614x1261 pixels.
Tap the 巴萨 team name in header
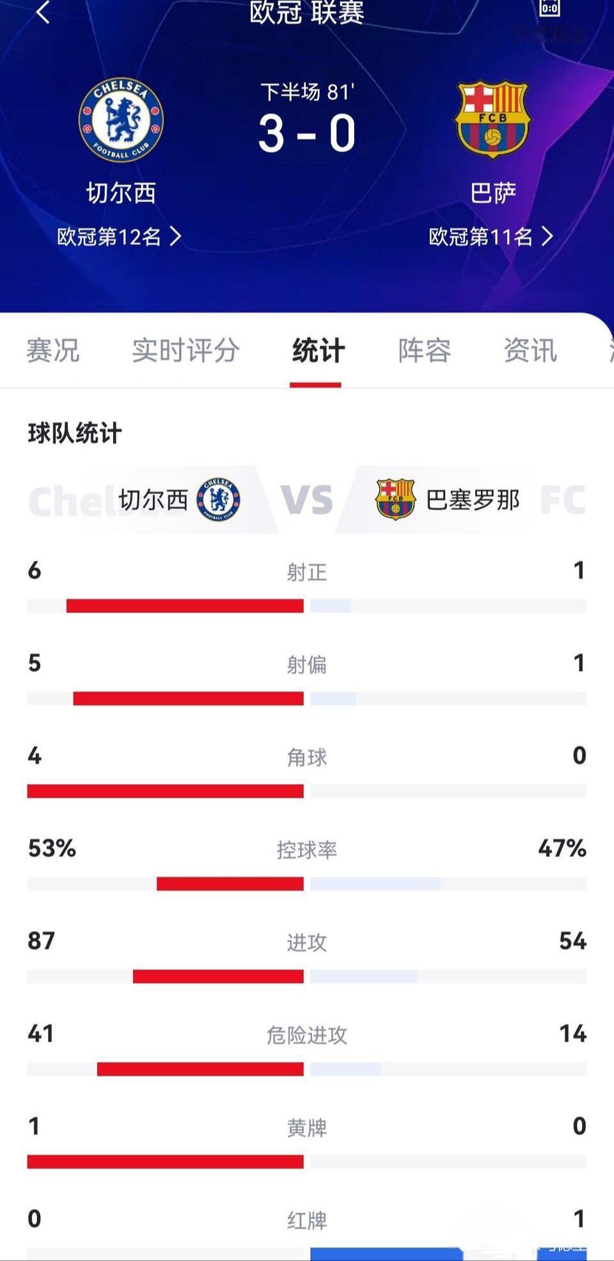[492, 193]
